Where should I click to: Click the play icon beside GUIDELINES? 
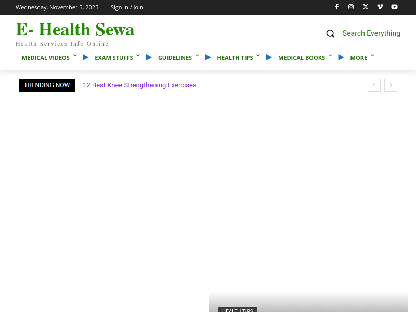click(x=207, y=57)
